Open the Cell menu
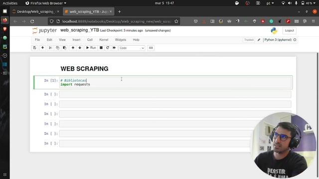 [x=90, y=40]
